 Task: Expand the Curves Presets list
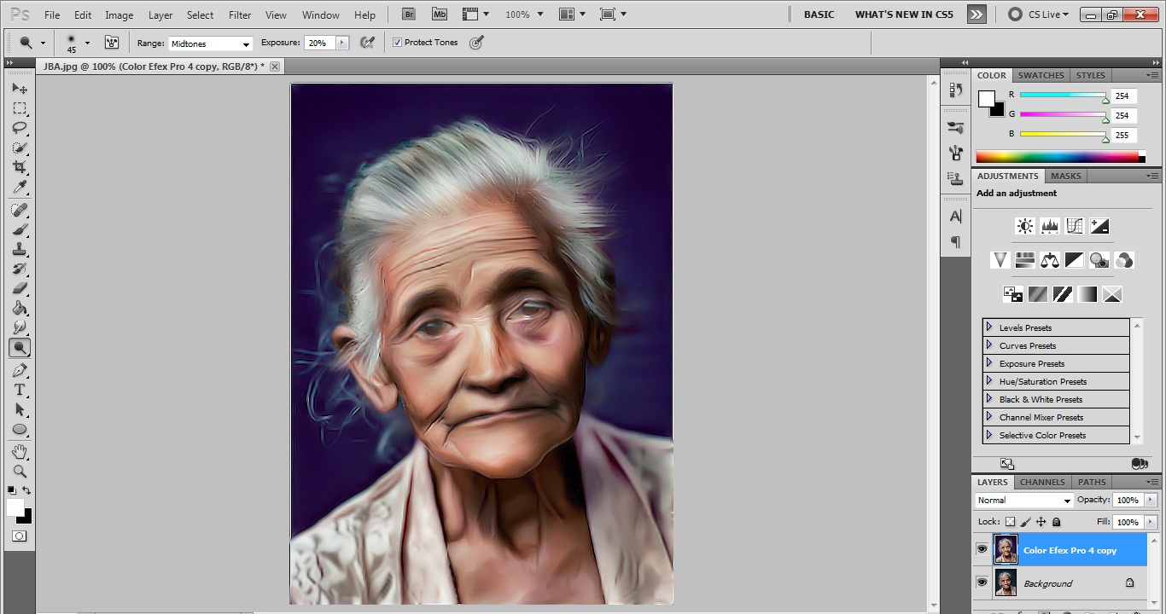pyautogui.click(x=989, y=345)
